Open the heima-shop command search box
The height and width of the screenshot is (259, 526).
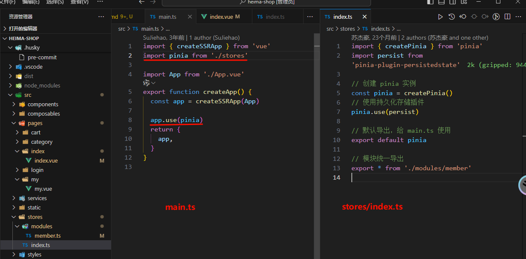point(266,3)
